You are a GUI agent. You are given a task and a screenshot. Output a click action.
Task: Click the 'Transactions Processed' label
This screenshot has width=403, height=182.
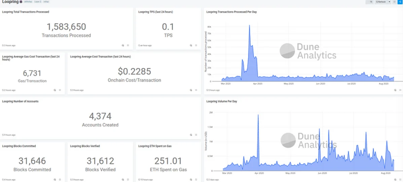point(66,35)
